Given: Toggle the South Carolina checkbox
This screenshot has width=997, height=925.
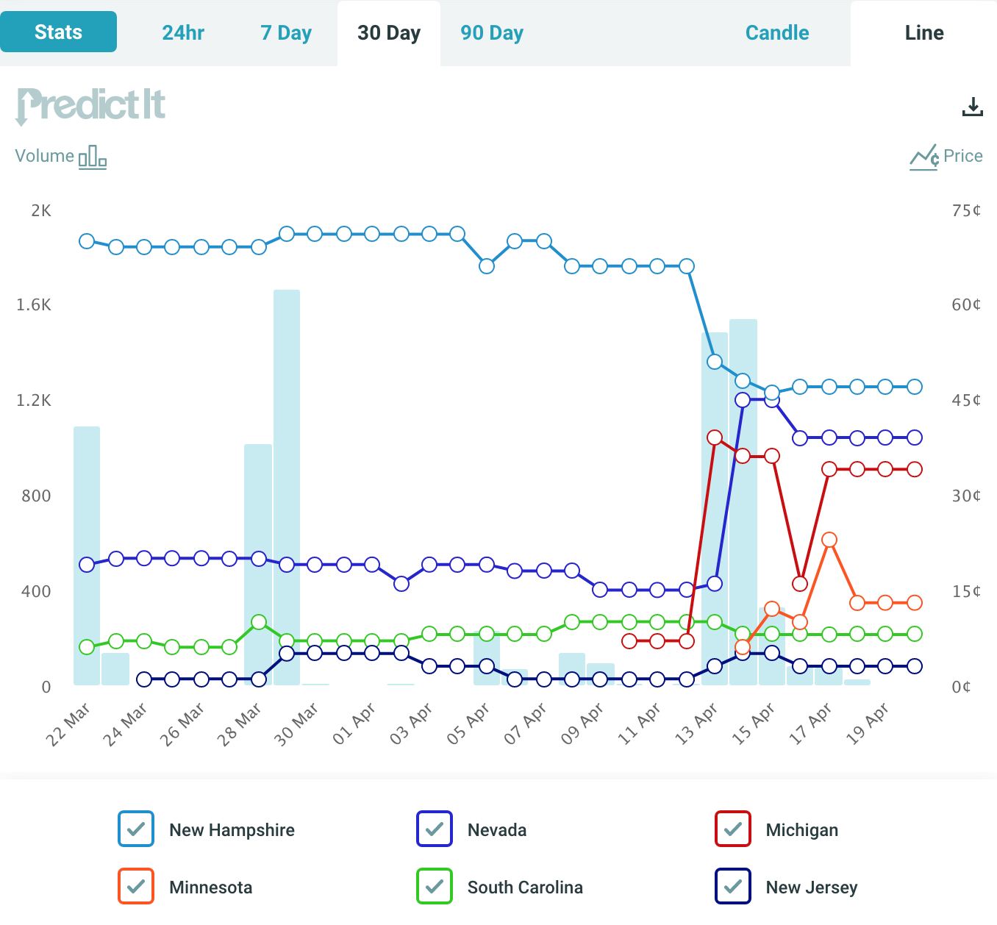Looking at the screenshot, I should 435,887.
